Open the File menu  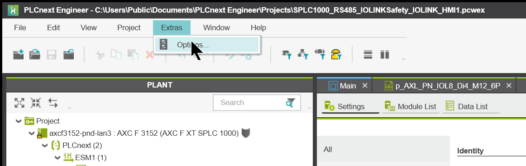(x=20, y=28)
